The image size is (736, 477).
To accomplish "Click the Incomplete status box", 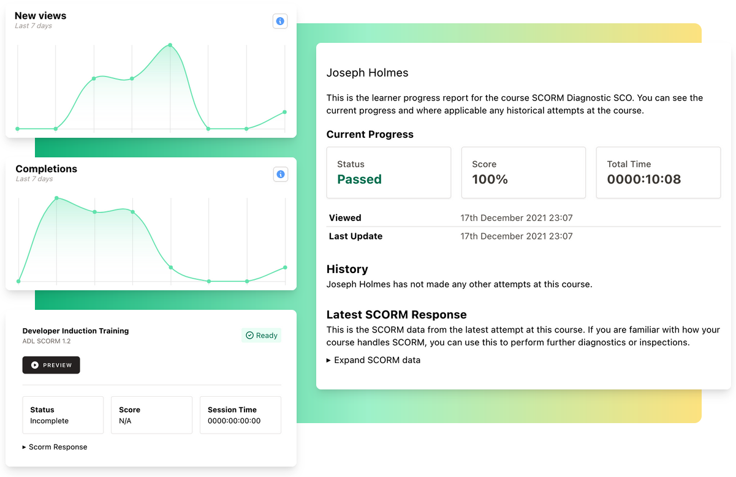I will 63,415.
